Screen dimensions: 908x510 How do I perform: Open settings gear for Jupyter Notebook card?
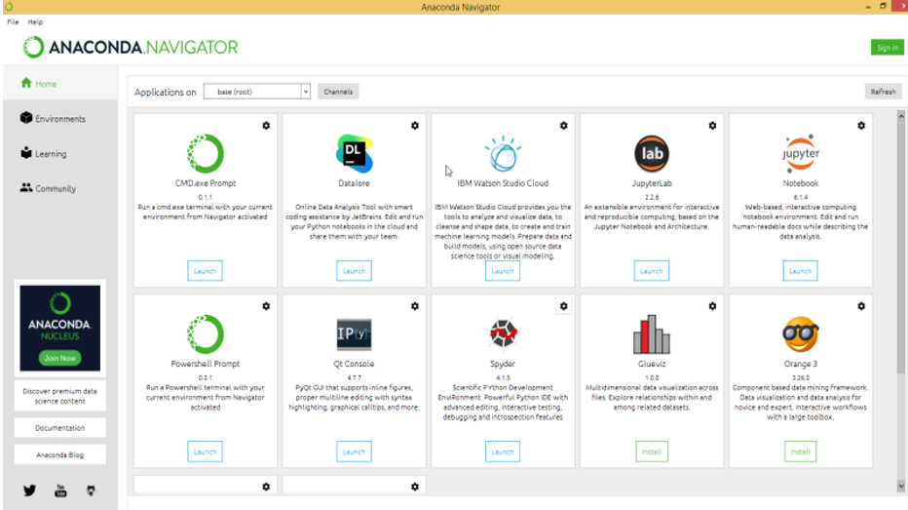coord(861,125)
